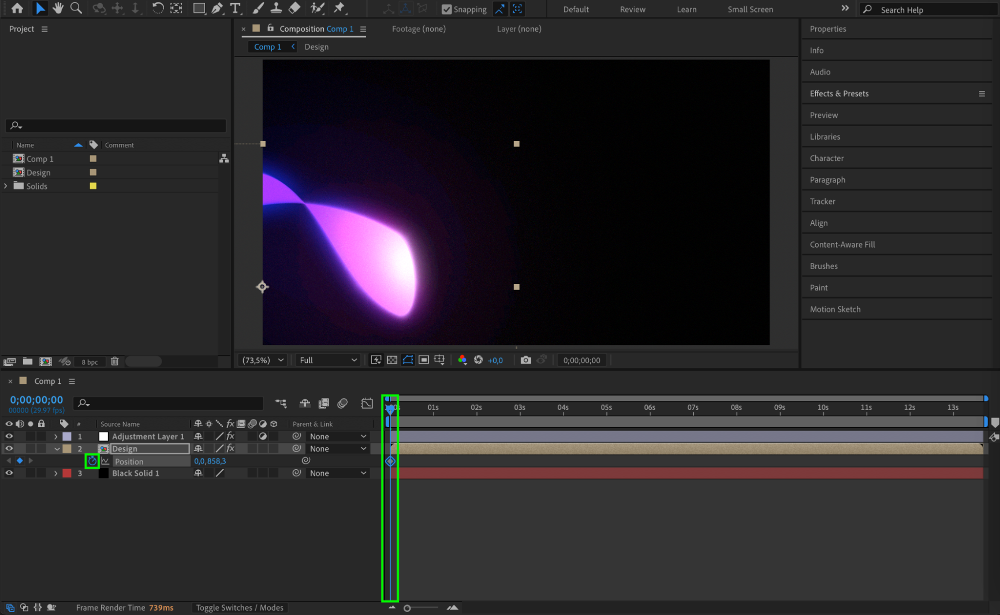Select the Pen tool in toolbar
The width and height of the screenshot is (1000, 615).
tap(217, 8)
